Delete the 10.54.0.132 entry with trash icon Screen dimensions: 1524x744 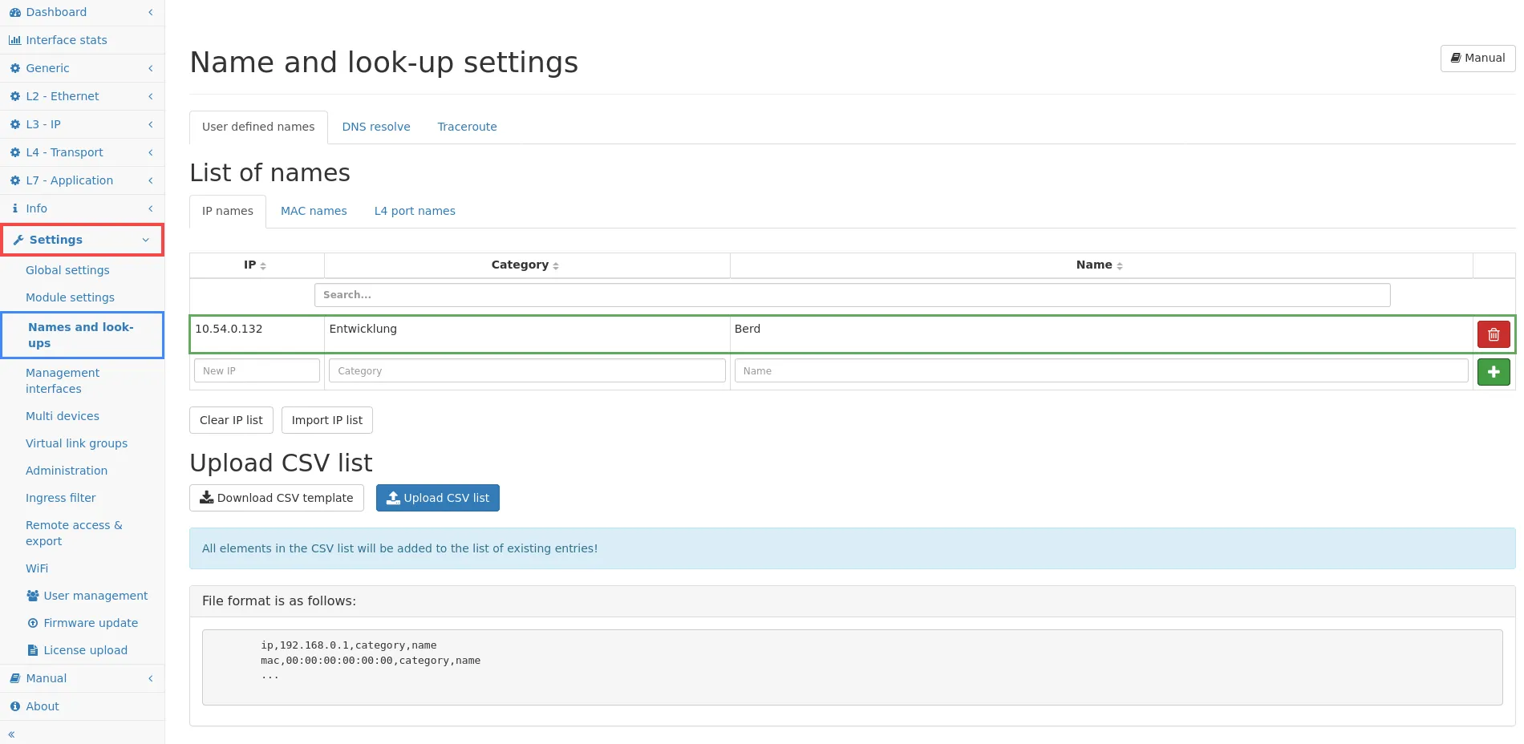tap(1493, 334)
